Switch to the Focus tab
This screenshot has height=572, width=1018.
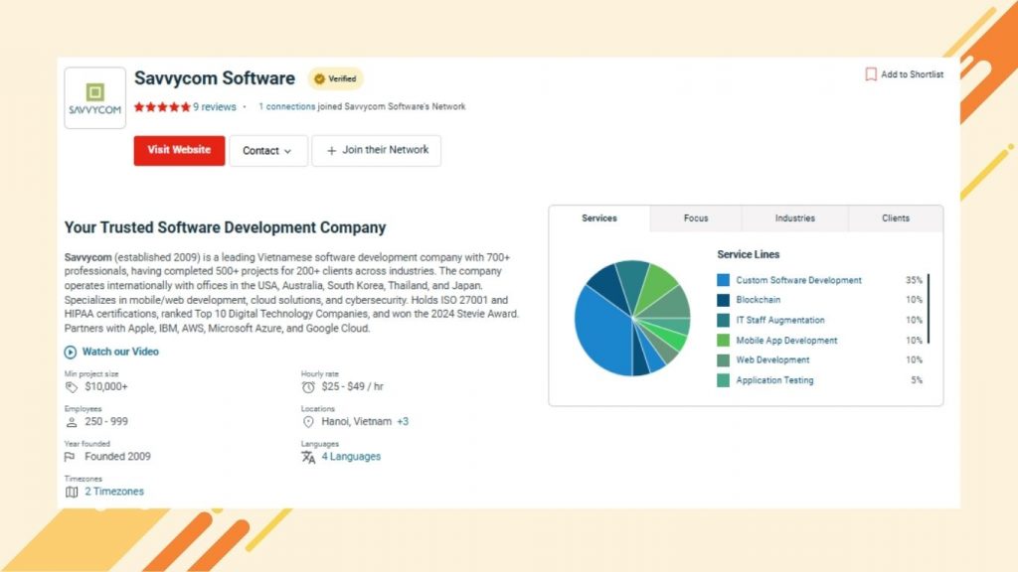click(696, 217)
